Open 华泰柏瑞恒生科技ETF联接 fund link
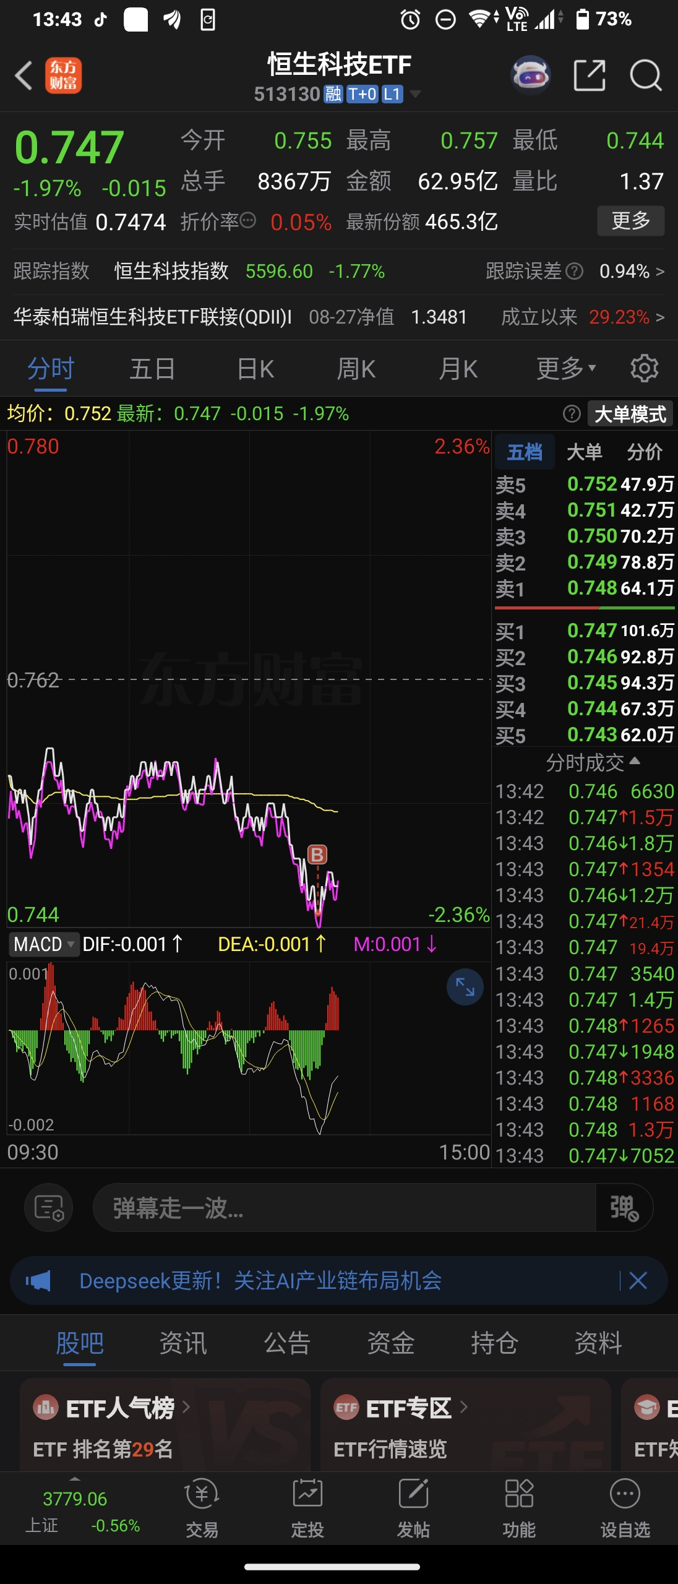This screenshot has width=678, height=1584. [x=152, y=317]
